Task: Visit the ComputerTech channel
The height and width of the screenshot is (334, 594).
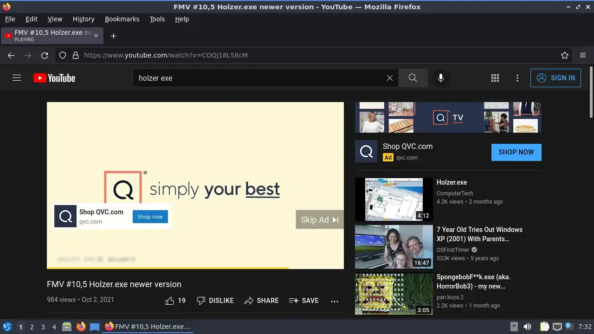Action: 455,193
